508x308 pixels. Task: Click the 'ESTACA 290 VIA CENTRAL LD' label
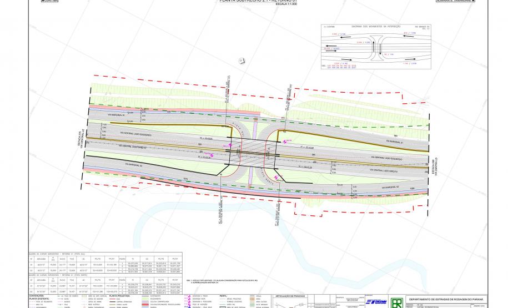[434, 166]
